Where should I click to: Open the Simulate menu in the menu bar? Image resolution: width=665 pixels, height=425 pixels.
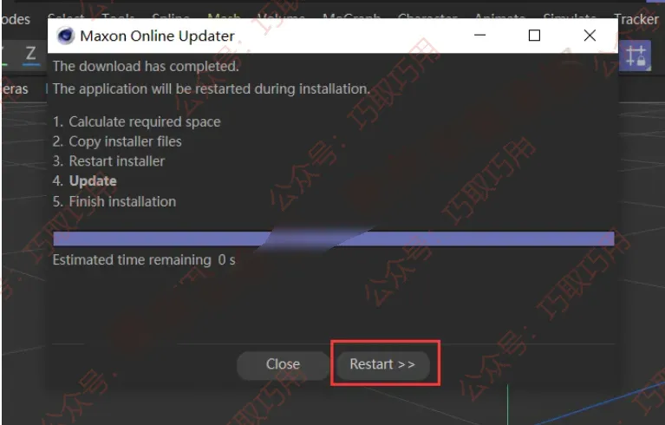coord(569,16)
